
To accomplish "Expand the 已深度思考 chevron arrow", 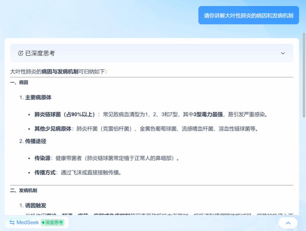I will tap(283, 53).
